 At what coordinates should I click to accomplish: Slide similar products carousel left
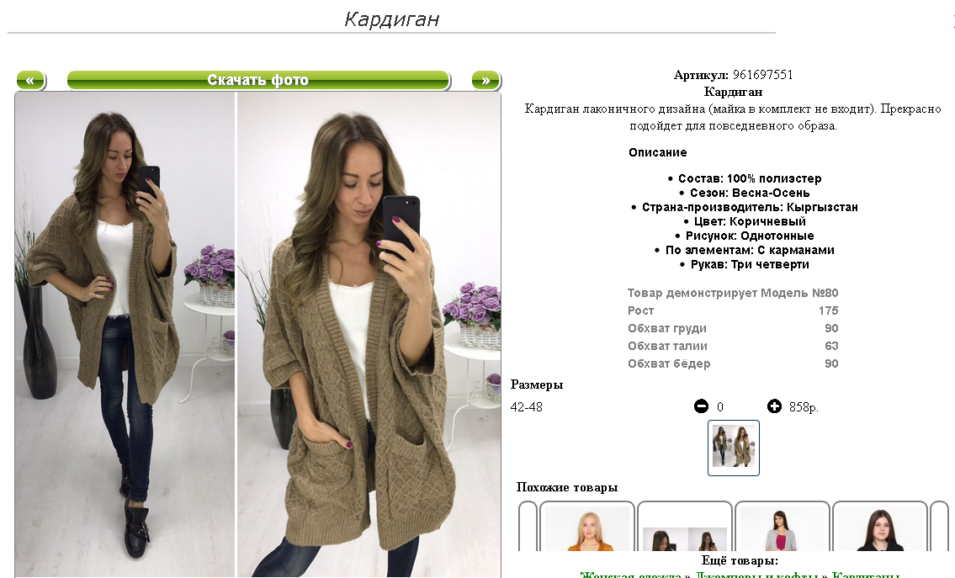[x=528, y=527]
